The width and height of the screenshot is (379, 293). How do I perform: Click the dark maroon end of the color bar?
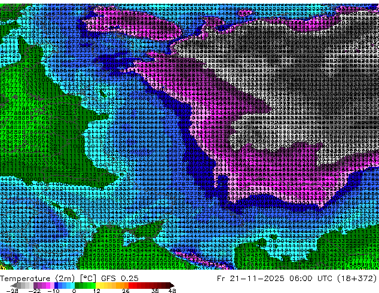tap(170, 285)
